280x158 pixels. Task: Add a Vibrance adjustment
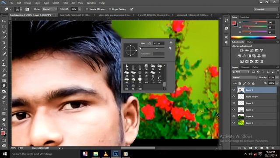click(262, 50)
